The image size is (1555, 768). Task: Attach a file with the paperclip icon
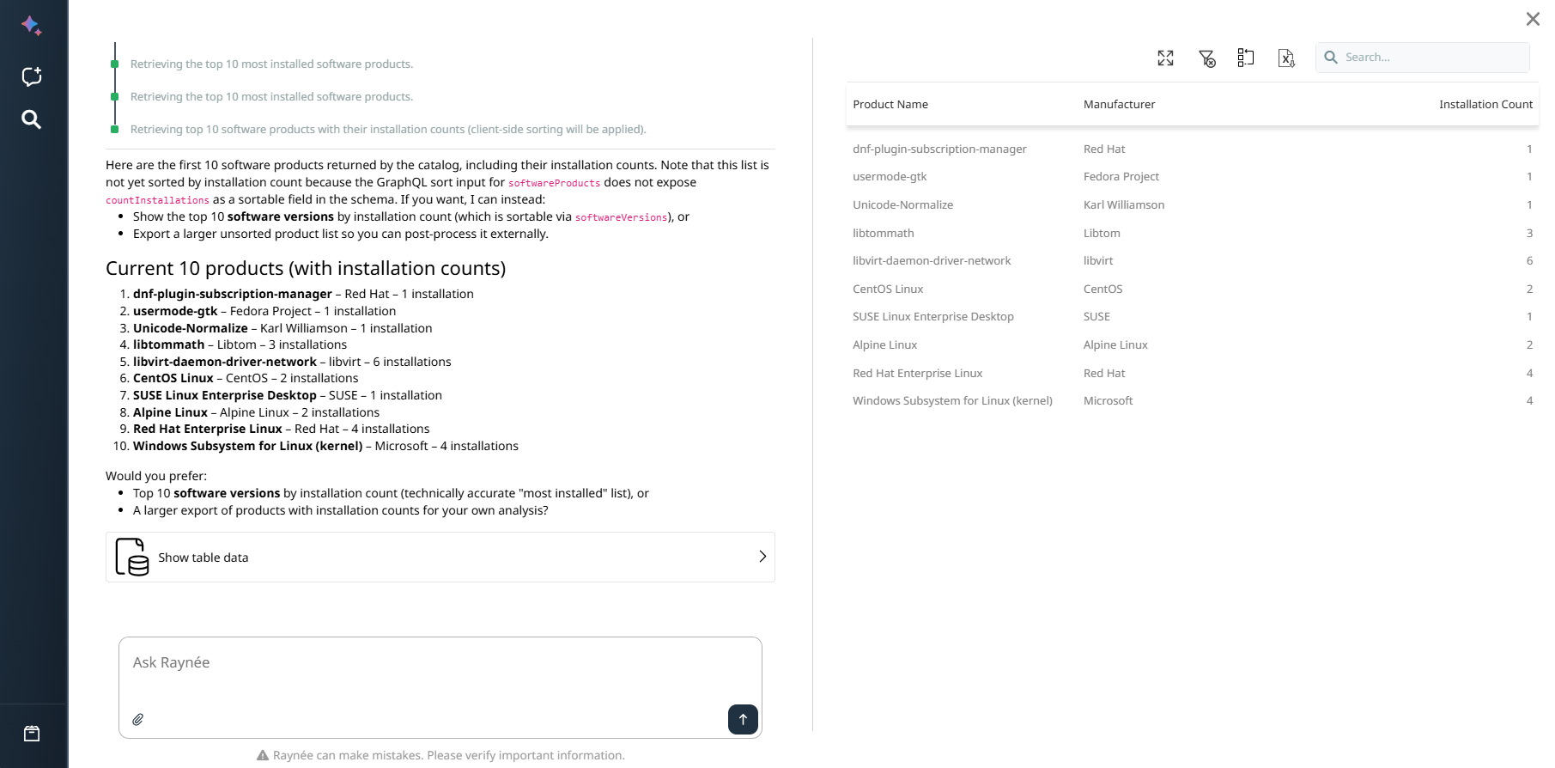pos(138,719)
